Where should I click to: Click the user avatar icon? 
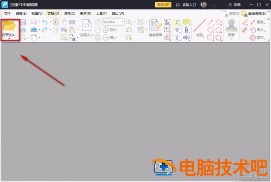[x=203, y=4]
